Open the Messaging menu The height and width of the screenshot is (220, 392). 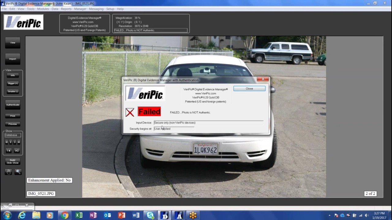pyautogui.click(x=96, y=9)
